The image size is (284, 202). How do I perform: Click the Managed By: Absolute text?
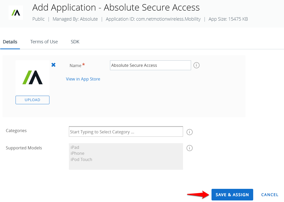[75, 19]
